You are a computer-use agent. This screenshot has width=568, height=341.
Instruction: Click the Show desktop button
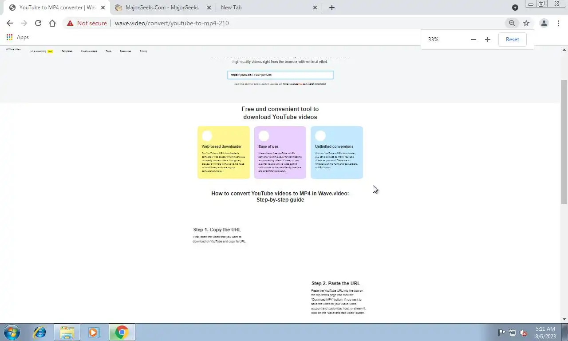point(565,333)
